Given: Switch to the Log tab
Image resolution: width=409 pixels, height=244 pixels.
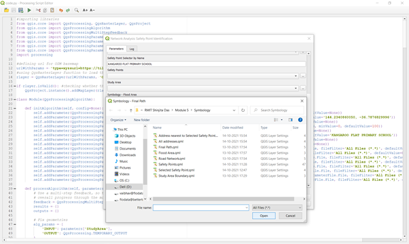Looking at the screenshot, I should [x=132, y=49].
